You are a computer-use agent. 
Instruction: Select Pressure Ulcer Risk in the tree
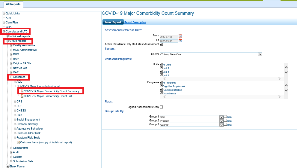[x=28, y=133]
